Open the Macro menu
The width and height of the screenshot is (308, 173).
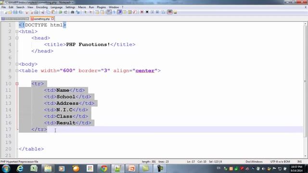click(82, 7)
